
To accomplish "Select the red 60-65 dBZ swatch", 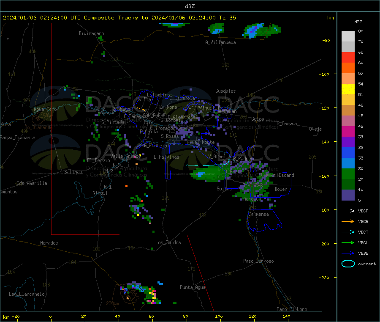I will [348, 57].
